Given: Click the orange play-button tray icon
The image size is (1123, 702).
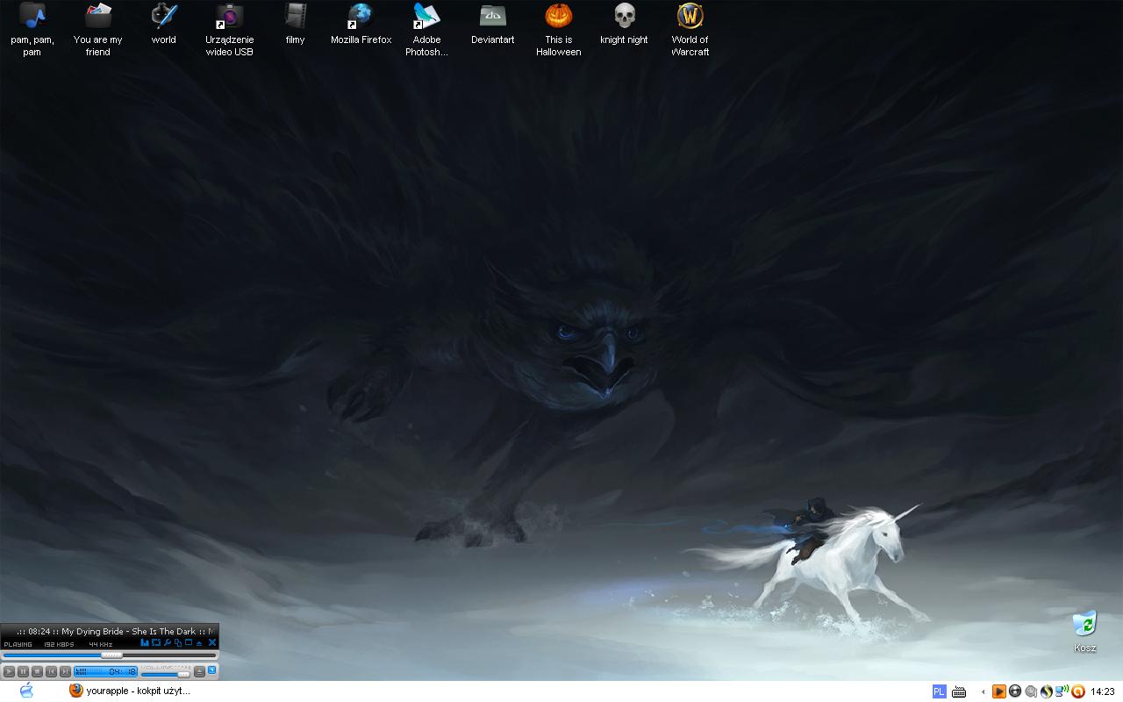Looking at the screenshot, I should [x=999, y=691].
